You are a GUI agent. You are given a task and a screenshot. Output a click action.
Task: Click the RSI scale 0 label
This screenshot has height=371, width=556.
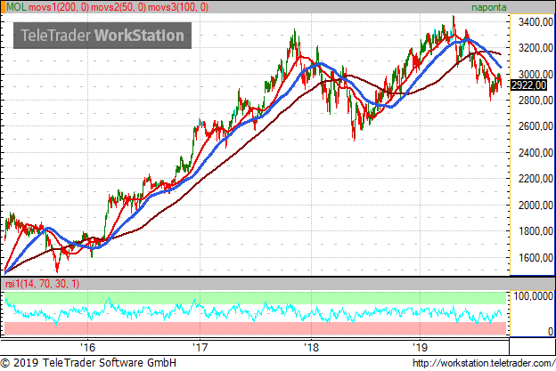pos(551,331)
